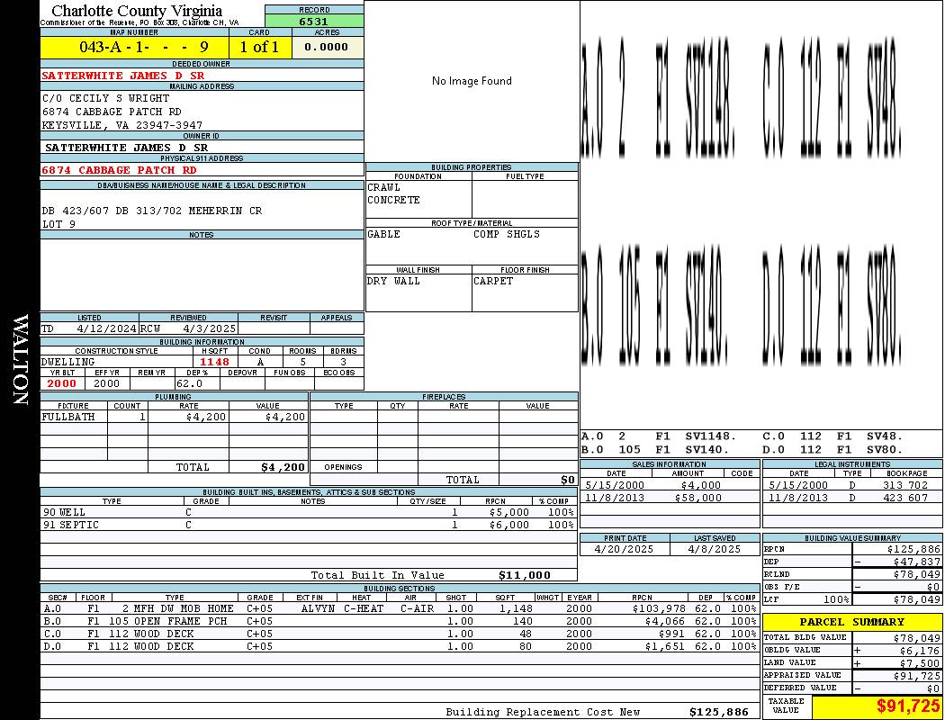Image resolution: width=945 pixels, height=720 pixels.
Task: Click legal description DB 423/607 DB 313/702 MEHERRIN CR
Action: [x=152, y=211]
